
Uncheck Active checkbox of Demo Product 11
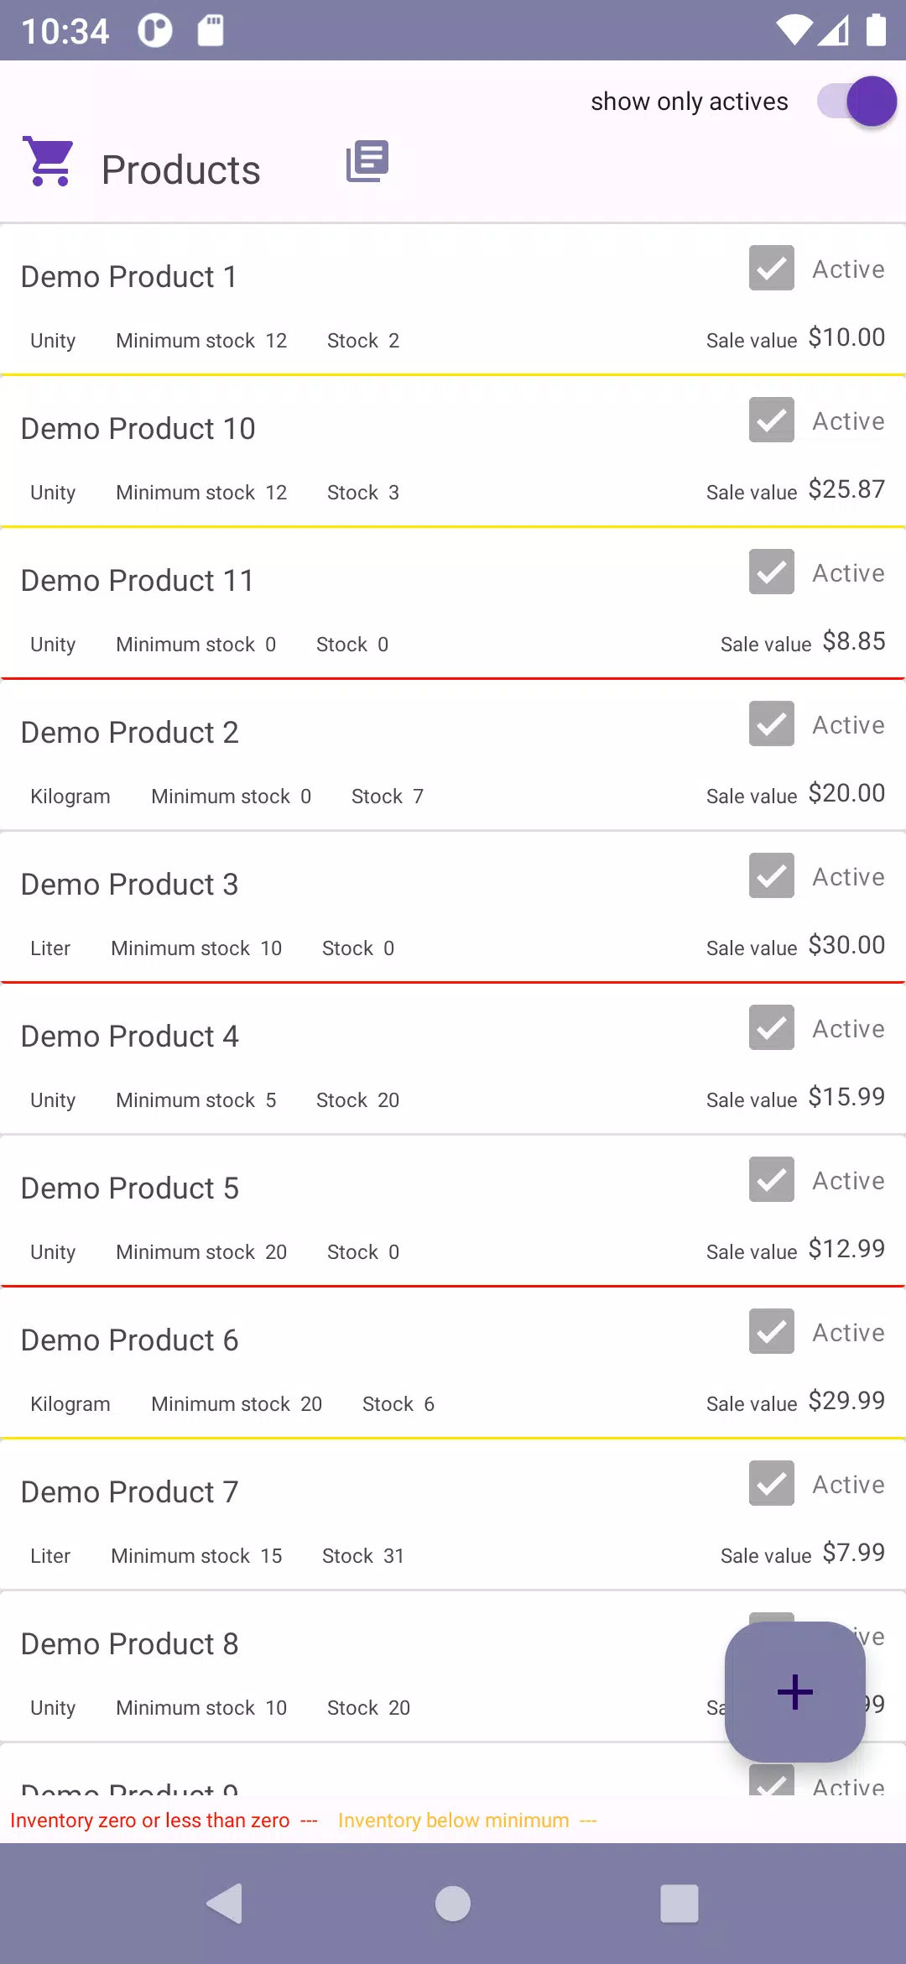coord(771,572)
